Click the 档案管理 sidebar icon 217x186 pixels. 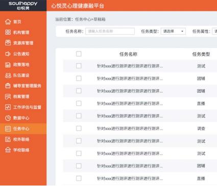point(8,96)
